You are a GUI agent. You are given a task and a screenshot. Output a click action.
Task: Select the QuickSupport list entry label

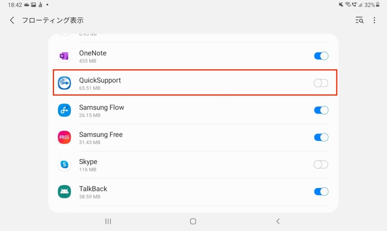[100, 80]
